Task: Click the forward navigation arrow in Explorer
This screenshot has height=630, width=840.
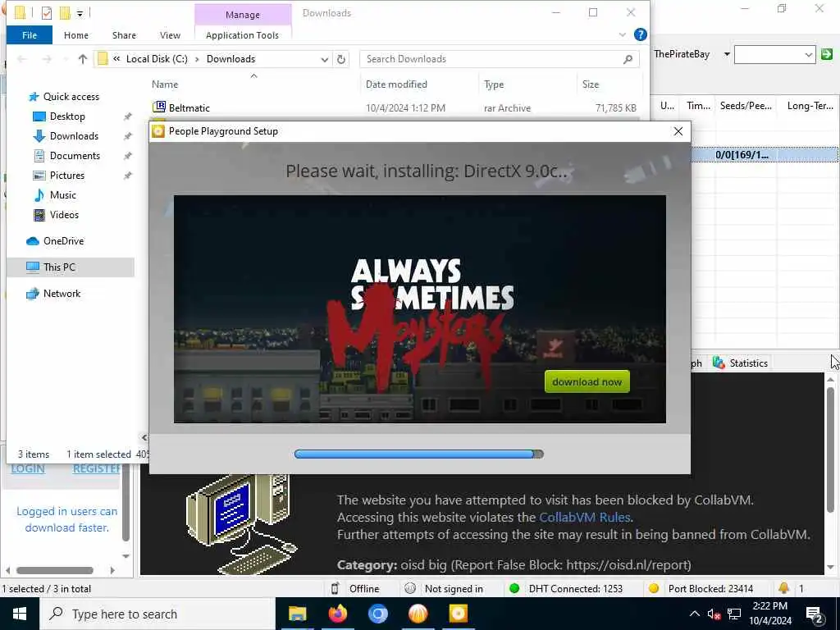Action: click(x=47, y=59)
